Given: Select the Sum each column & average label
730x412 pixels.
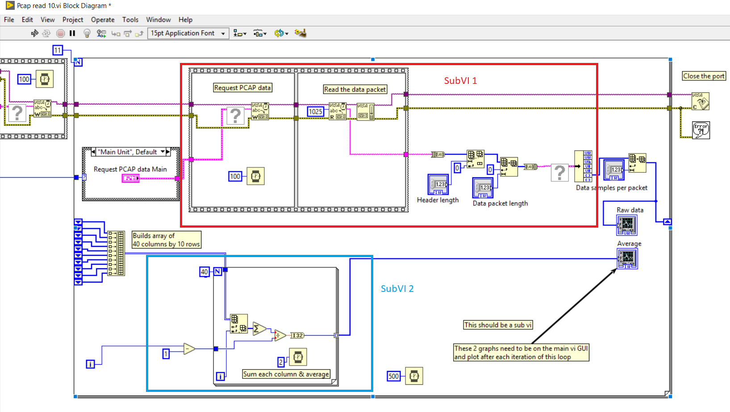Looking at the screenshot, I should pos(286,374).
